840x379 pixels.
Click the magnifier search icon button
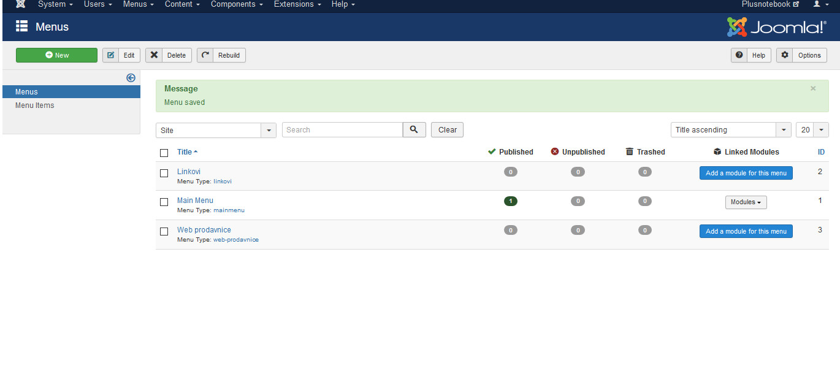coord(414,129)
